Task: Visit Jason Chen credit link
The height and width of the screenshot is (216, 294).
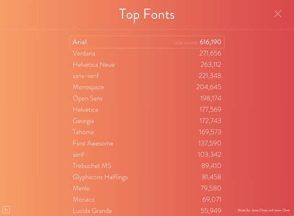Action: click(282, 210)
